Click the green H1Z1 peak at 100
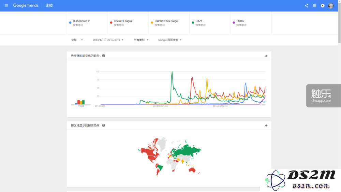This screenshot has width=341, height=192. 172,72
